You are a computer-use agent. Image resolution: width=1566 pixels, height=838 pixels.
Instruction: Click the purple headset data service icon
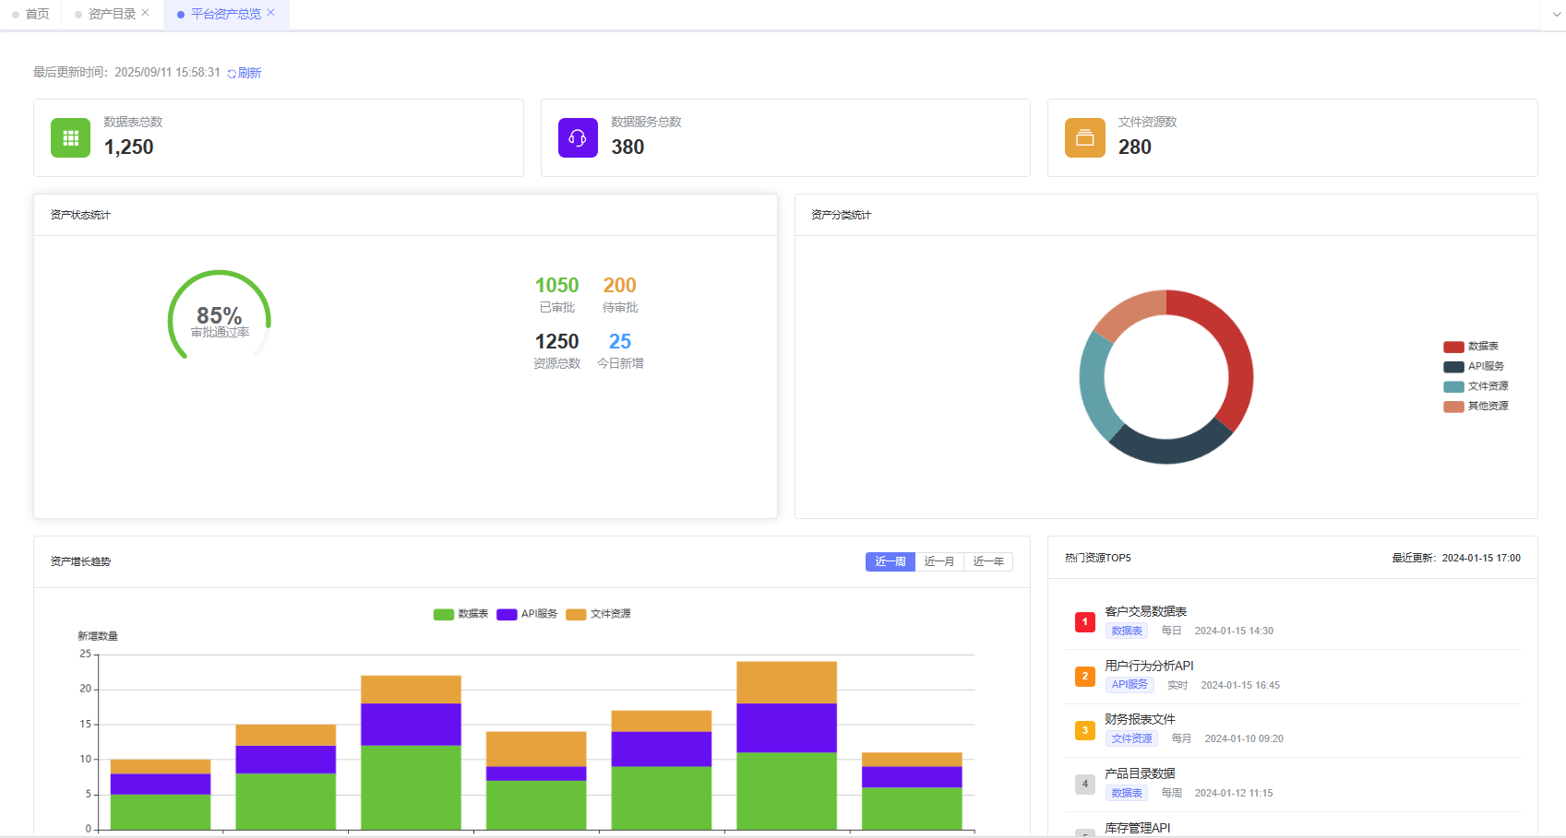click(578, 138)
